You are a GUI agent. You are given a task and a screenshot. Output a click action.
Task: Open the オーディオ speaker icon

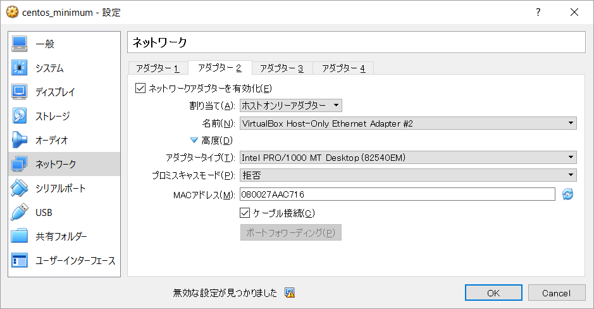[x=19, y=140]
